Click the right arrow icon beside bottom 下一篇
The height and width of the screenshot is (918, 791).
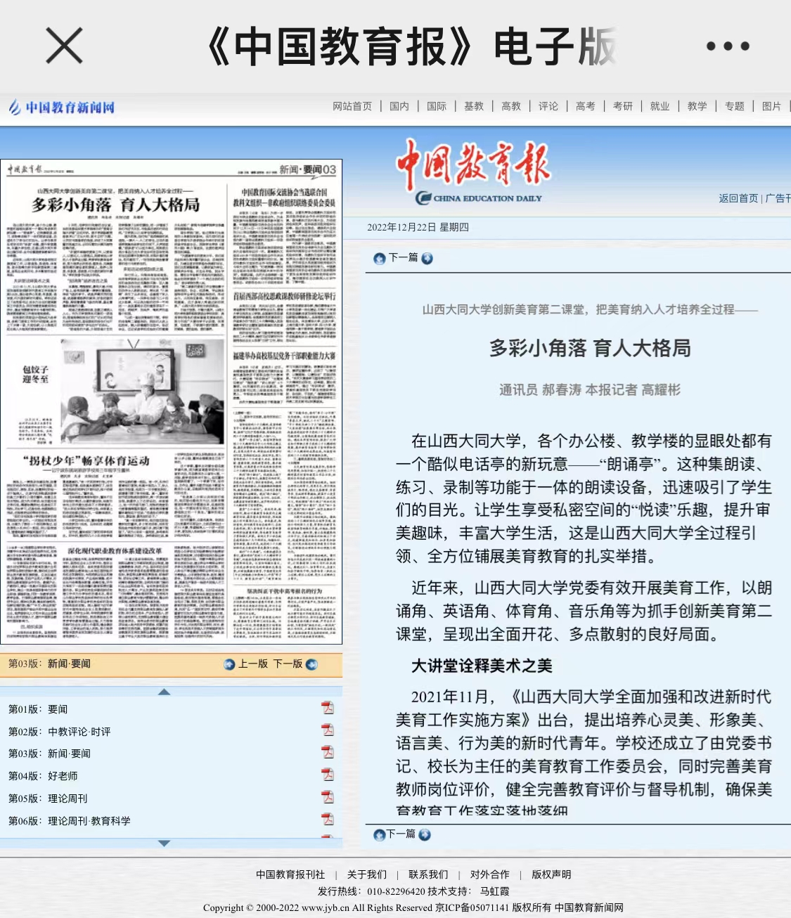pyautogui.click(x=425, y=835)
